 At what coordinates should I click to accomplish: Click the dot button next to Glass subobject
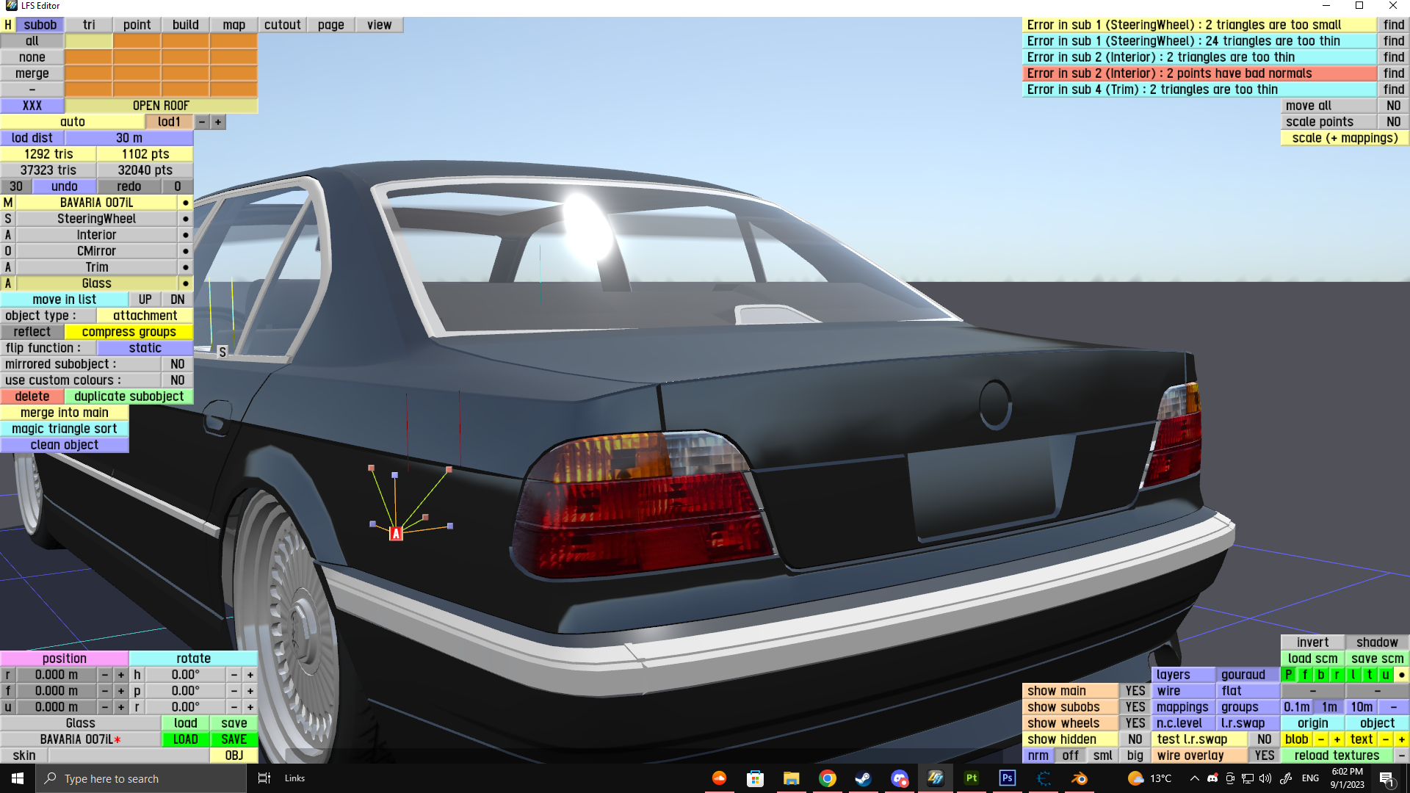185,283
